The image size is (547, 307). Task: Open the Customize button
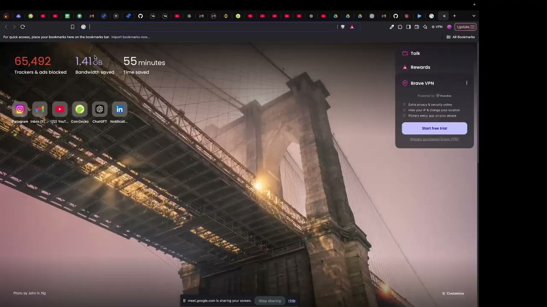click(453, 293)
